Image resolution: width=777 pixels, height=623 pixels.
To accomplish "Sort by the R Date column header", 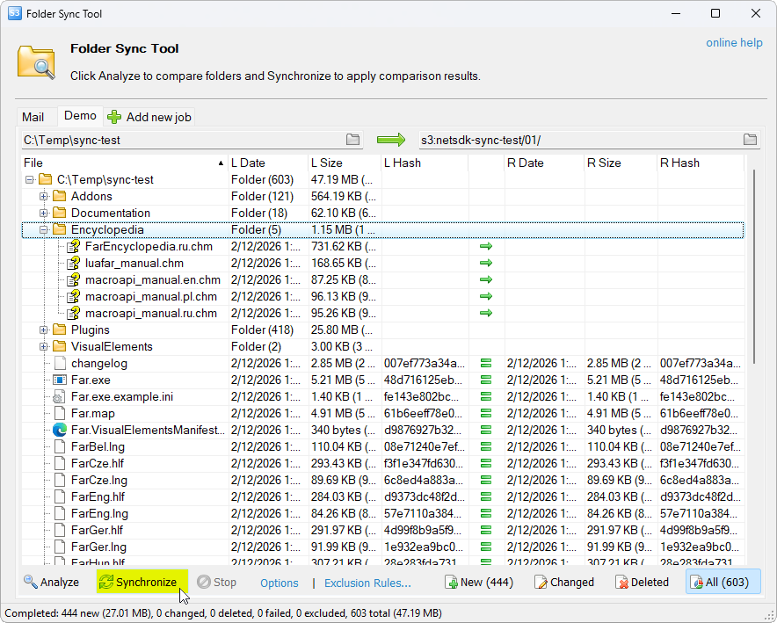I will pyautogui.click(x=544, y=163).
